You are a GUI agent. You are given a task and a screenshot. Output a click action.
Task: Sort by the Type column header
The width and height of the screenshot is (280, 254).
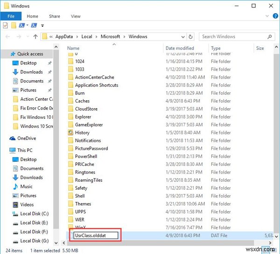coord(216,48)
